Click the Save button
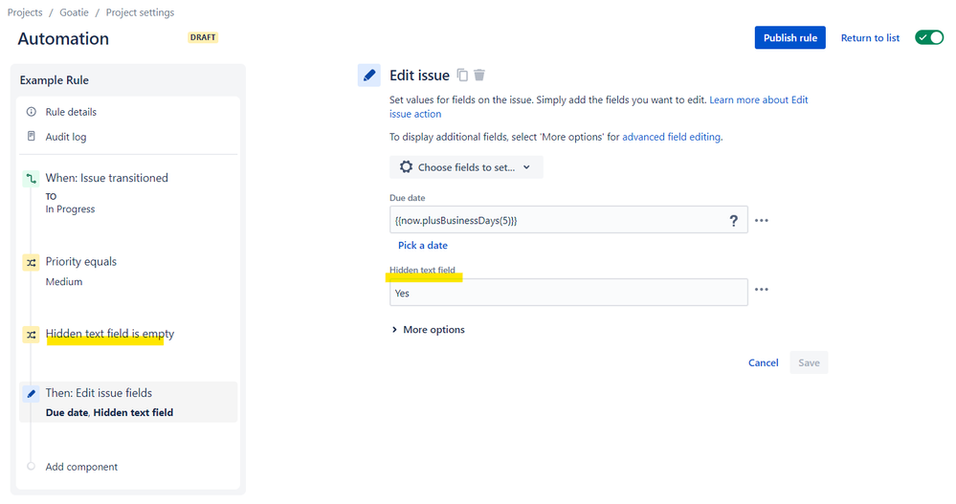 (809, 362)
